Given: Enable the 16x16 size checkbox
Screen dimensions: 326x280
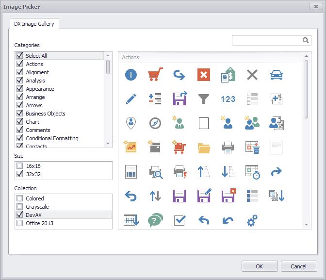Looking at the screenshot, I should tap(20, 166).
